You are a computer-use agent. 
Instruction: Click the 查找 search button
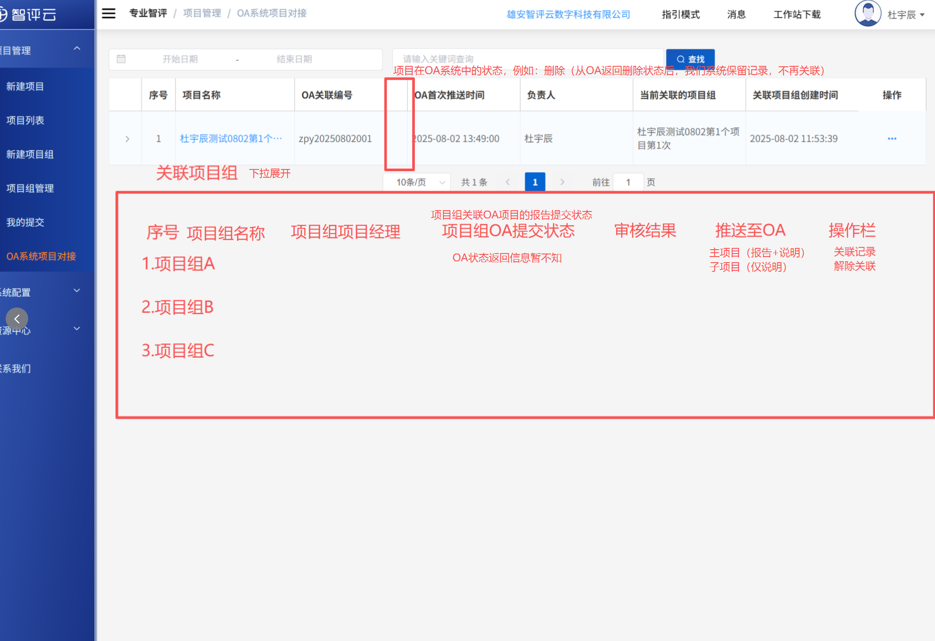point(690,59)
